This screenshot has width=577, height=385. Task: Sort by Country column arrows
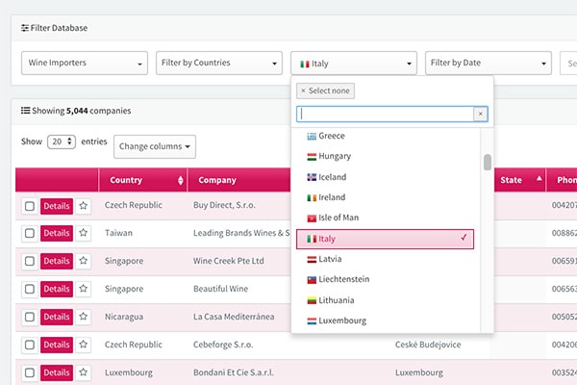181,181
